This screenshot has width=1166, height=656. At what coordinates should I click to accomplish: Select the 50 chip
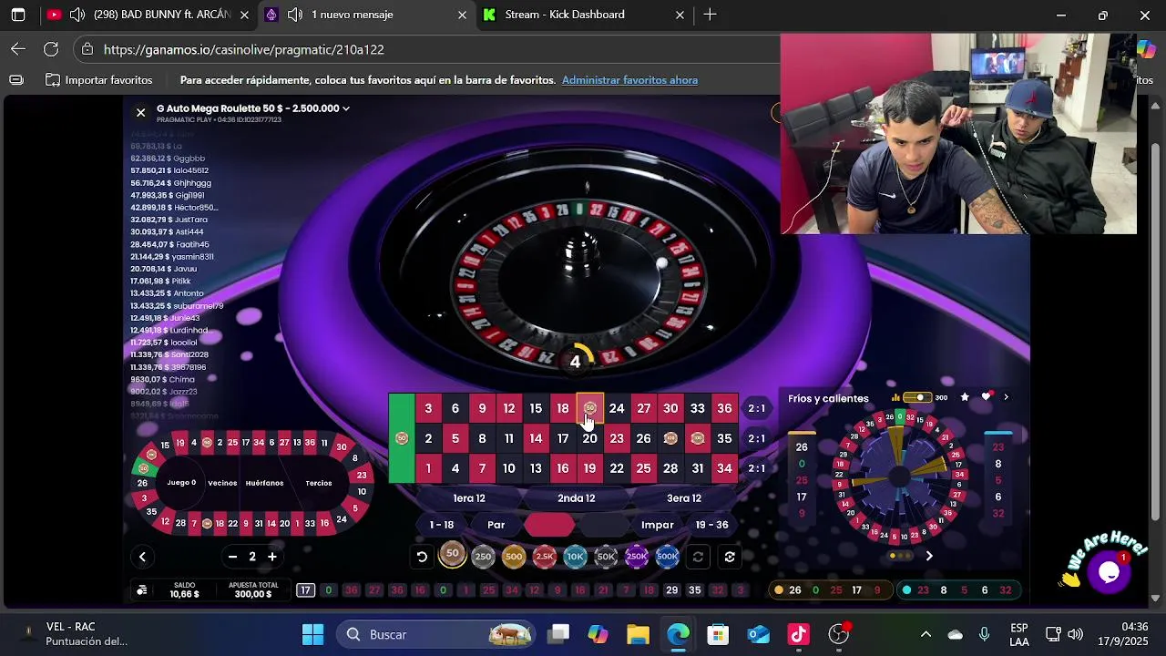pyautogui.click(x=453, y=555)
